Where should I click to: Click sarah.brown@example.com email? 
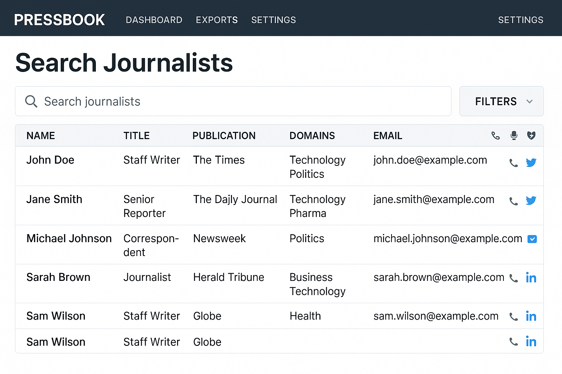[439, 277]
